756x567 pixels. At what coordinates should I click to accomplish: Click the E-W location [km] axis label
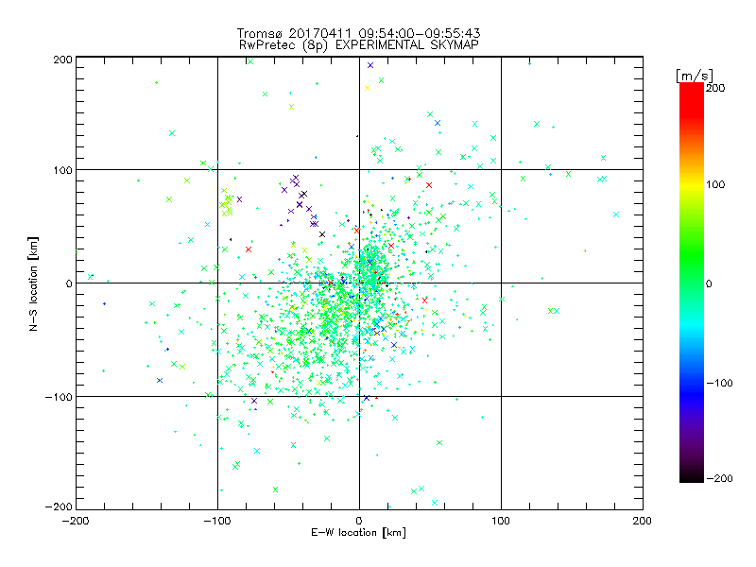point(358,533)
